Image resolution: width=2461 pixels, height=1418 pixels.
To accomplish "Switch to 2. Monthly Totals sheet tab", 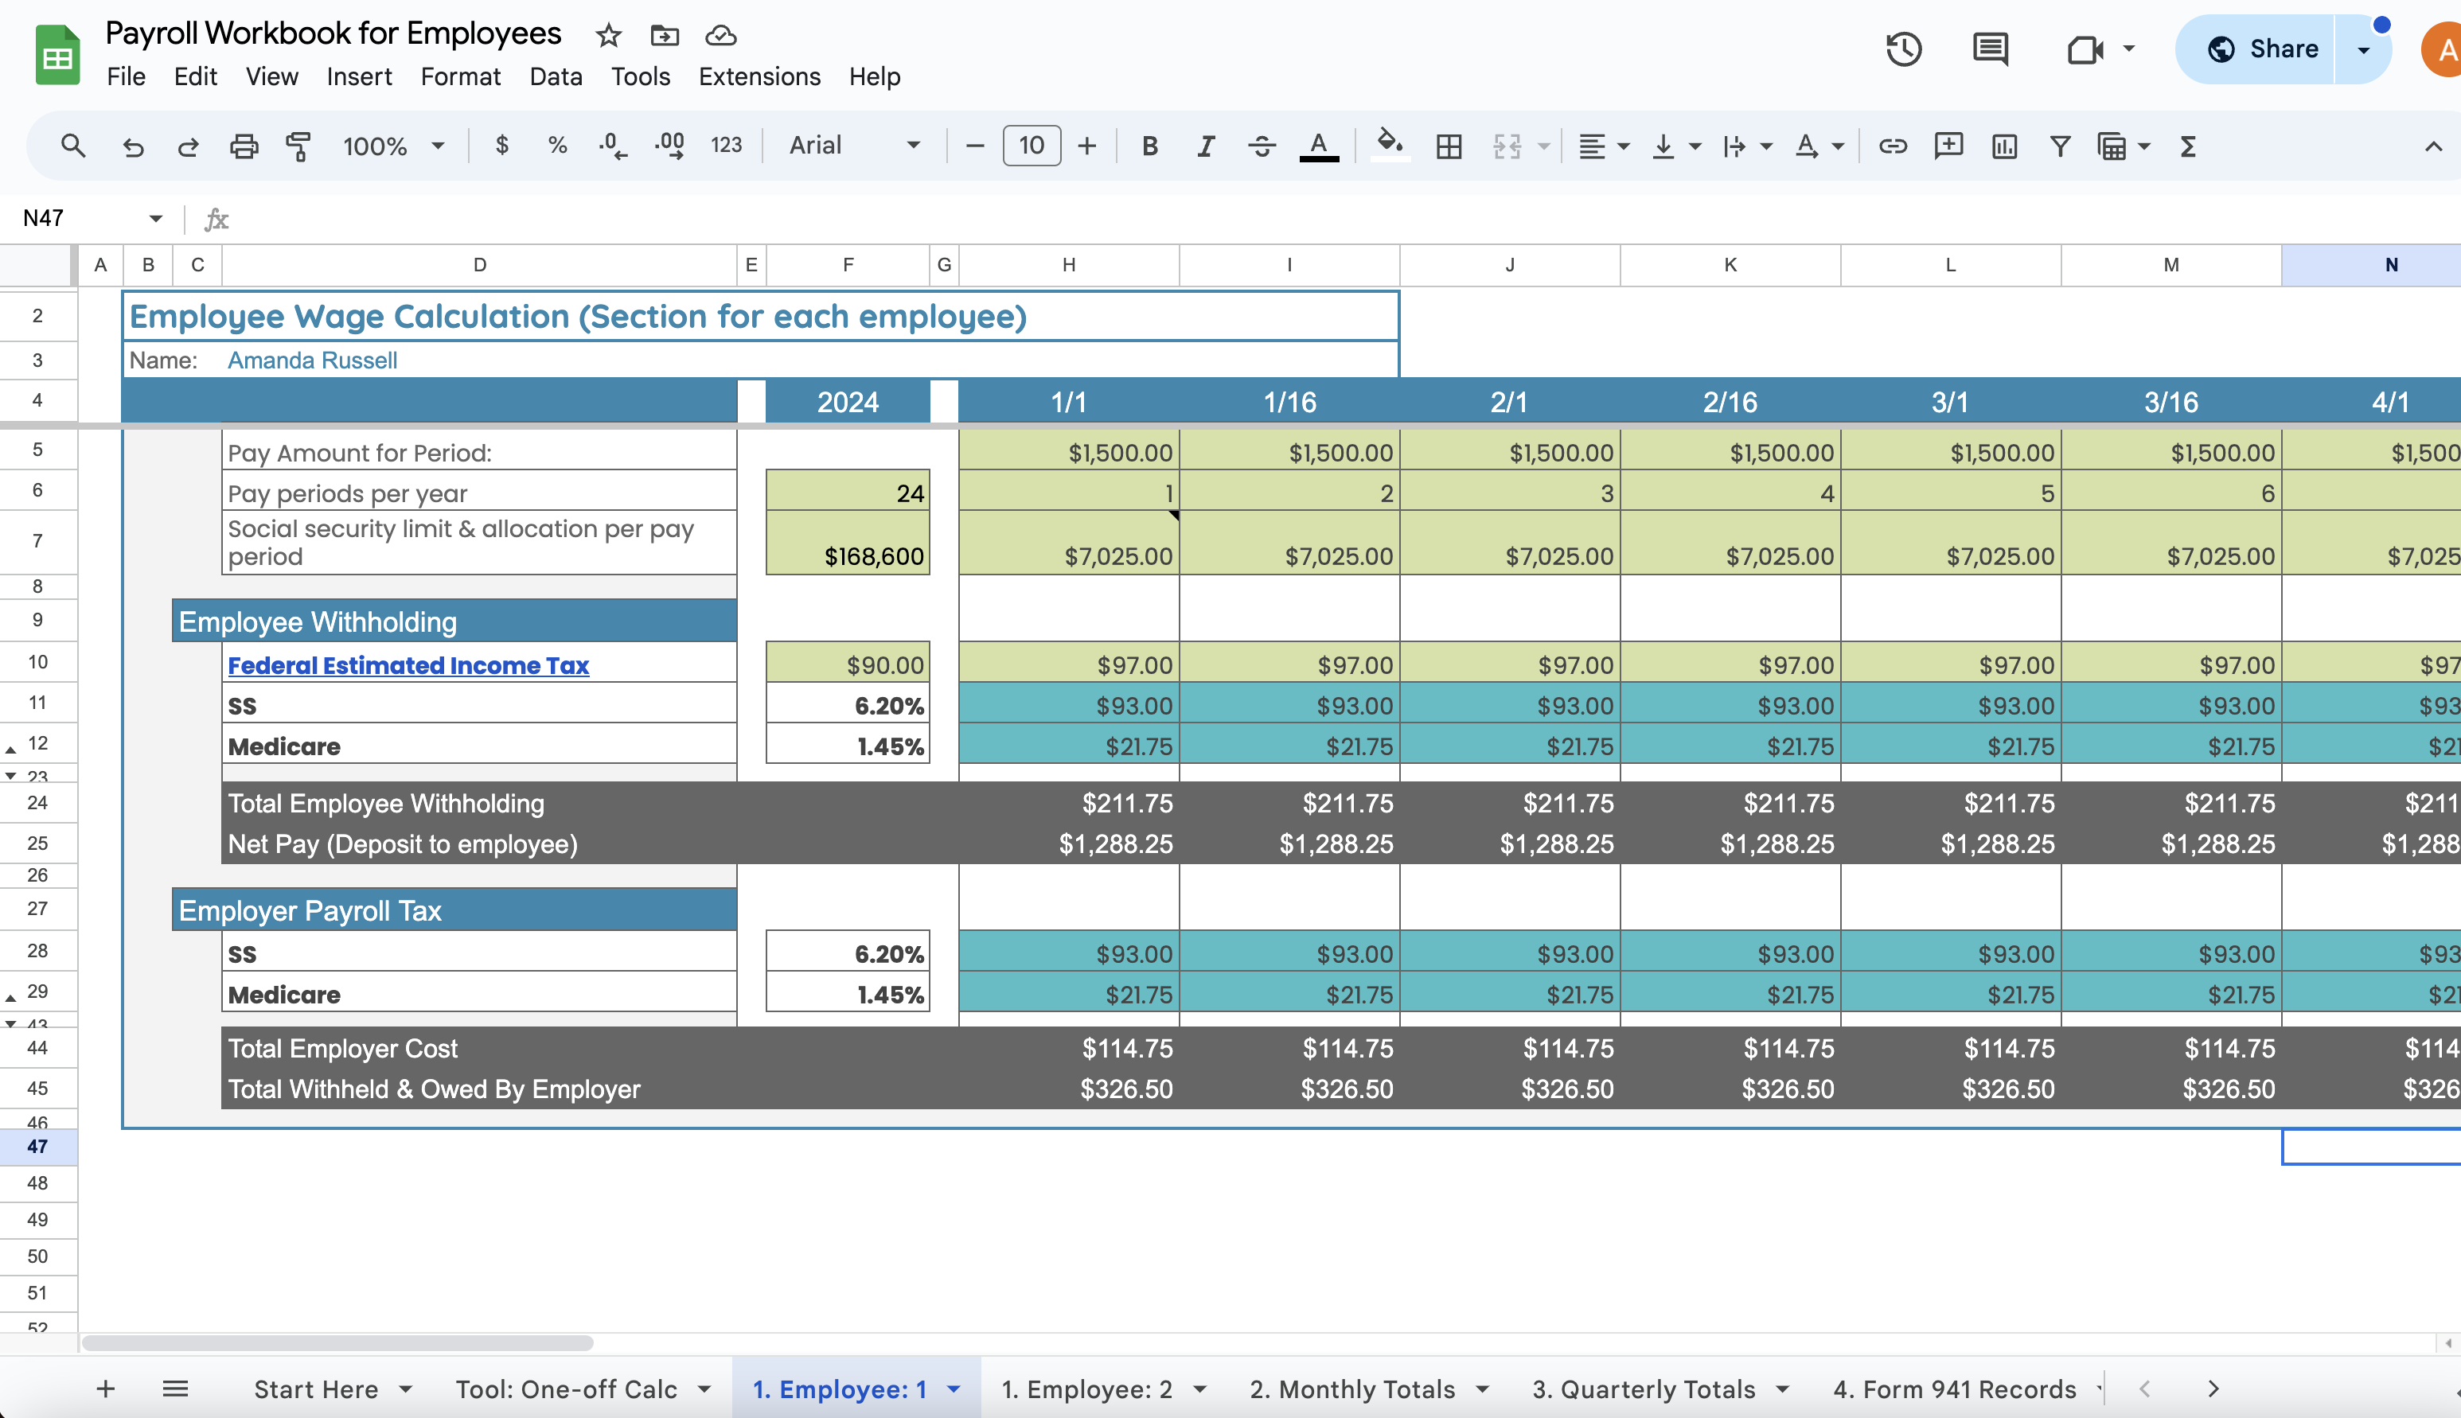I will [x=1351, y=1389].
